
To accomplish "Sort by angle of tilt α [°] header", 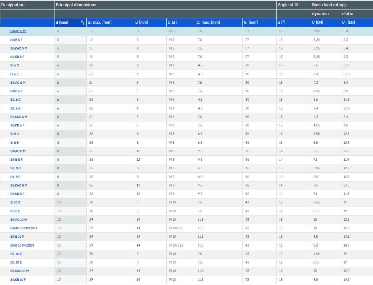I will click(282, 23).
